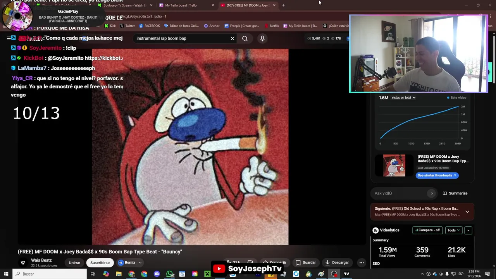The image size is (496, 279).
Task: Click the 21.2K Likes stat
Action: click(x=456, y=252)
